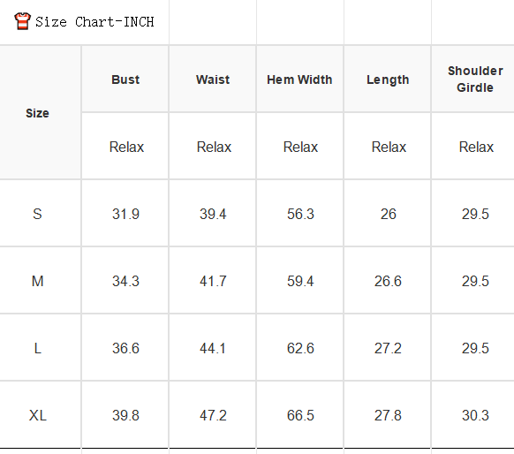This screenshot has height=454, width=514.
Task: Select the Shoulder Girdle column header
Action: [x=475, y=79]
